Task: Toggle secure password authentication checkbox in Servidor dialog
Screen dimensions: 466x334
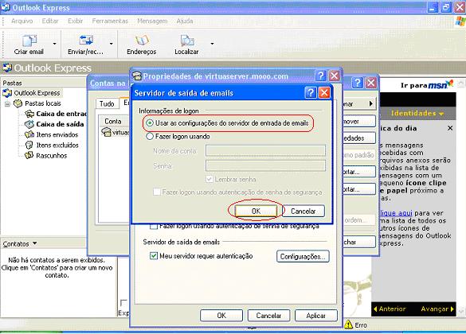Action: tap(157, 192)
